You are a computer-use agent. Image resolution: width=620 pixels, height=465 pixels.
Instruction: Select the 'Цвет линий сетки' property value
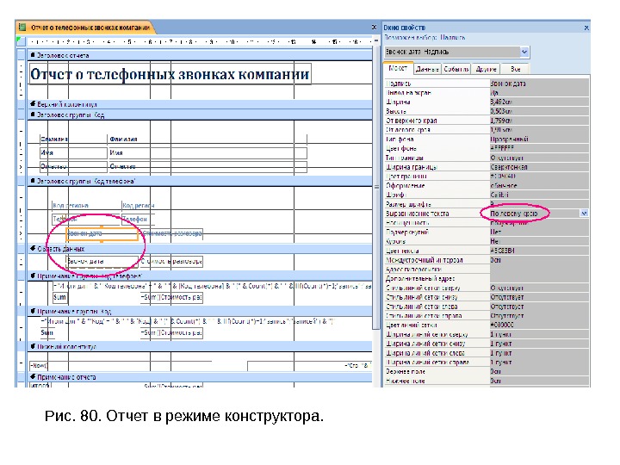point(539,325)
